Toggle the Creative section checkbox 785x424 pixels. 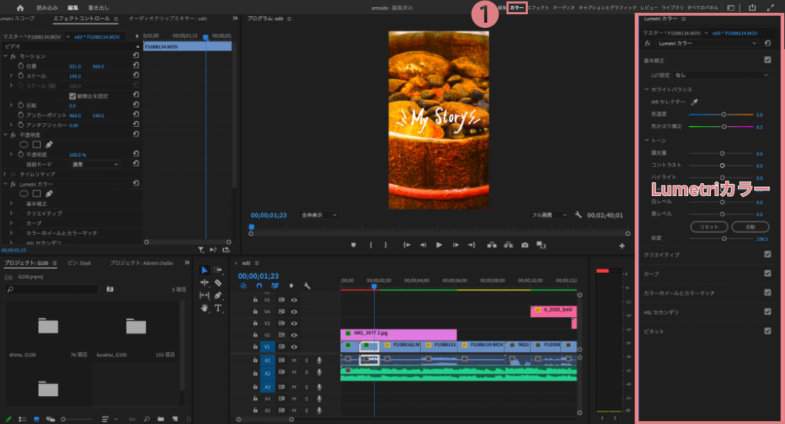pos(767,254)
